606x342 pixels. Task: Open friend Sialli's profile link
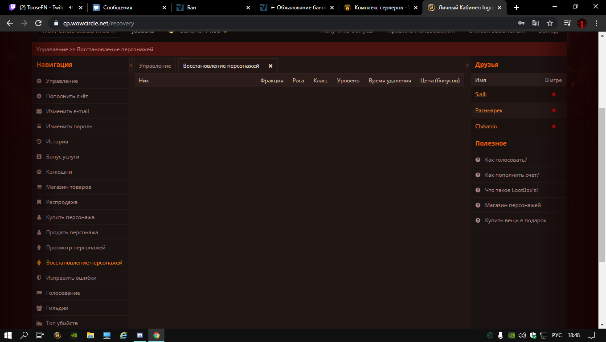[x=481, y=94]
